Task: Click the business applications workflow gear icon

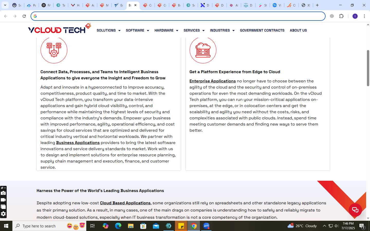Action: point(54,50)
